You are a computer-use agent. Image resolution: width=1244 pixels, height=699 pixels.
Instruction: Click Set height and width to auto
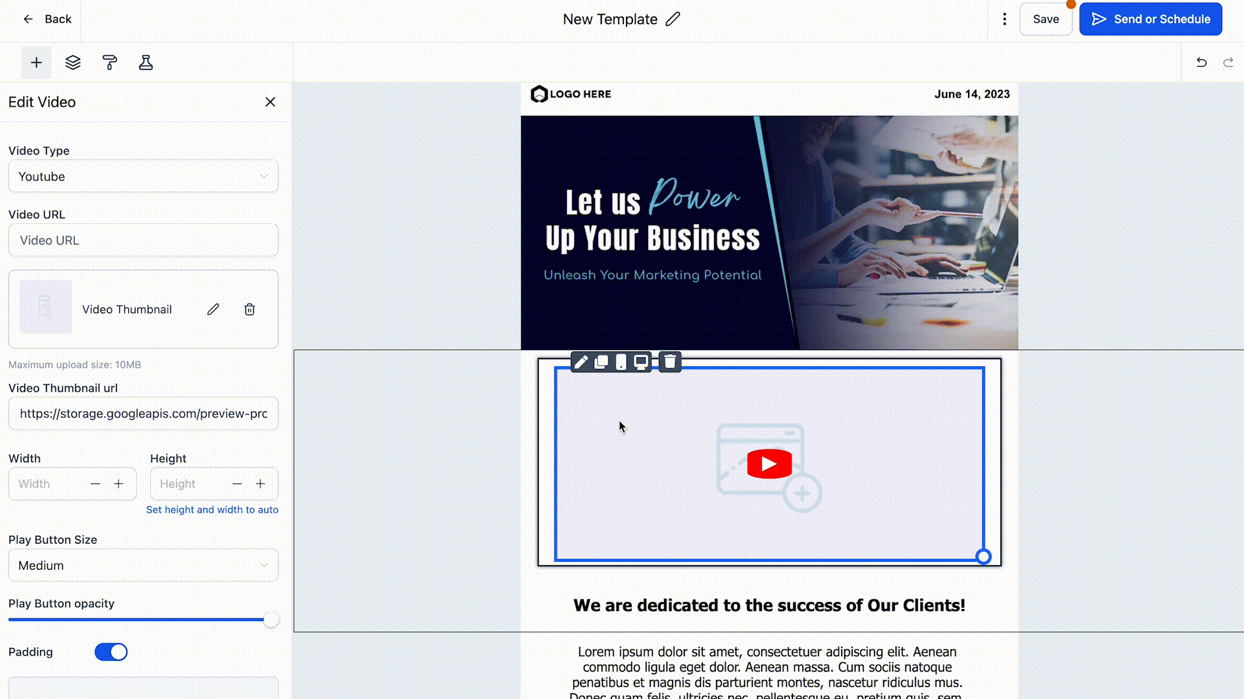pos(212,510)
